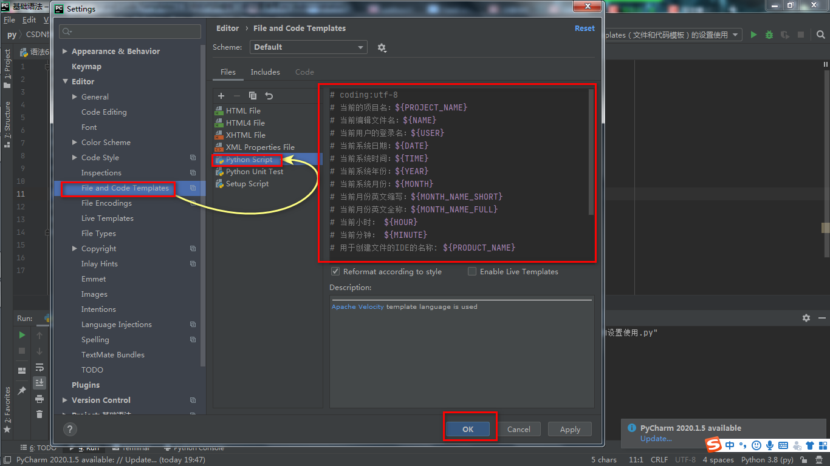
Task: Click the OK button
Action: [468, 428]
